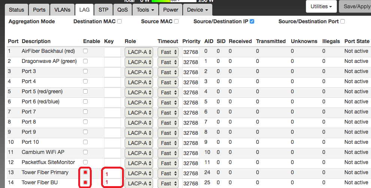The image size is (371, 188).
Task: Select the QoS tab
Action: tap(122, 9)
